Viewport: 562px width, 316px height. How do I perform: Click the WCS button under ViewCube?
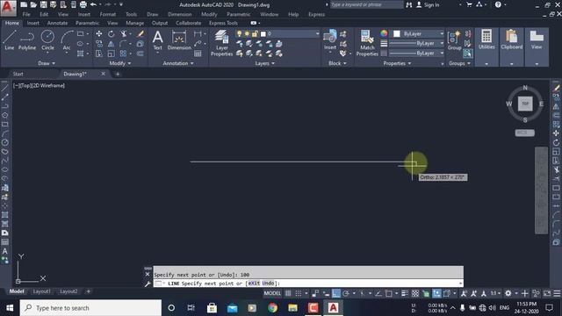(x=525, y=133)
